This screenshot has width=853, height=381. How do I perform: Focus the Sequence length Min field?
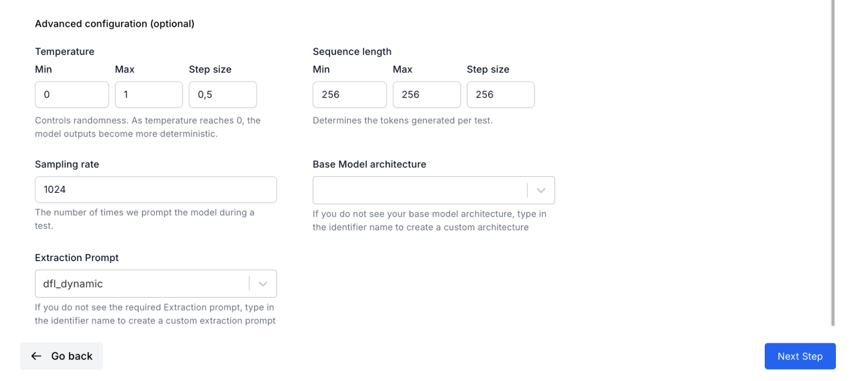click(349, 95)
